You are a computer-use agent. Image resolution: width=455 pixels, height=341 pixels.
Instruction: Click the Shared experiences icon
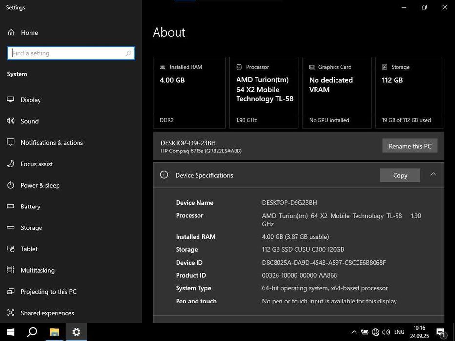coord(10,313)
